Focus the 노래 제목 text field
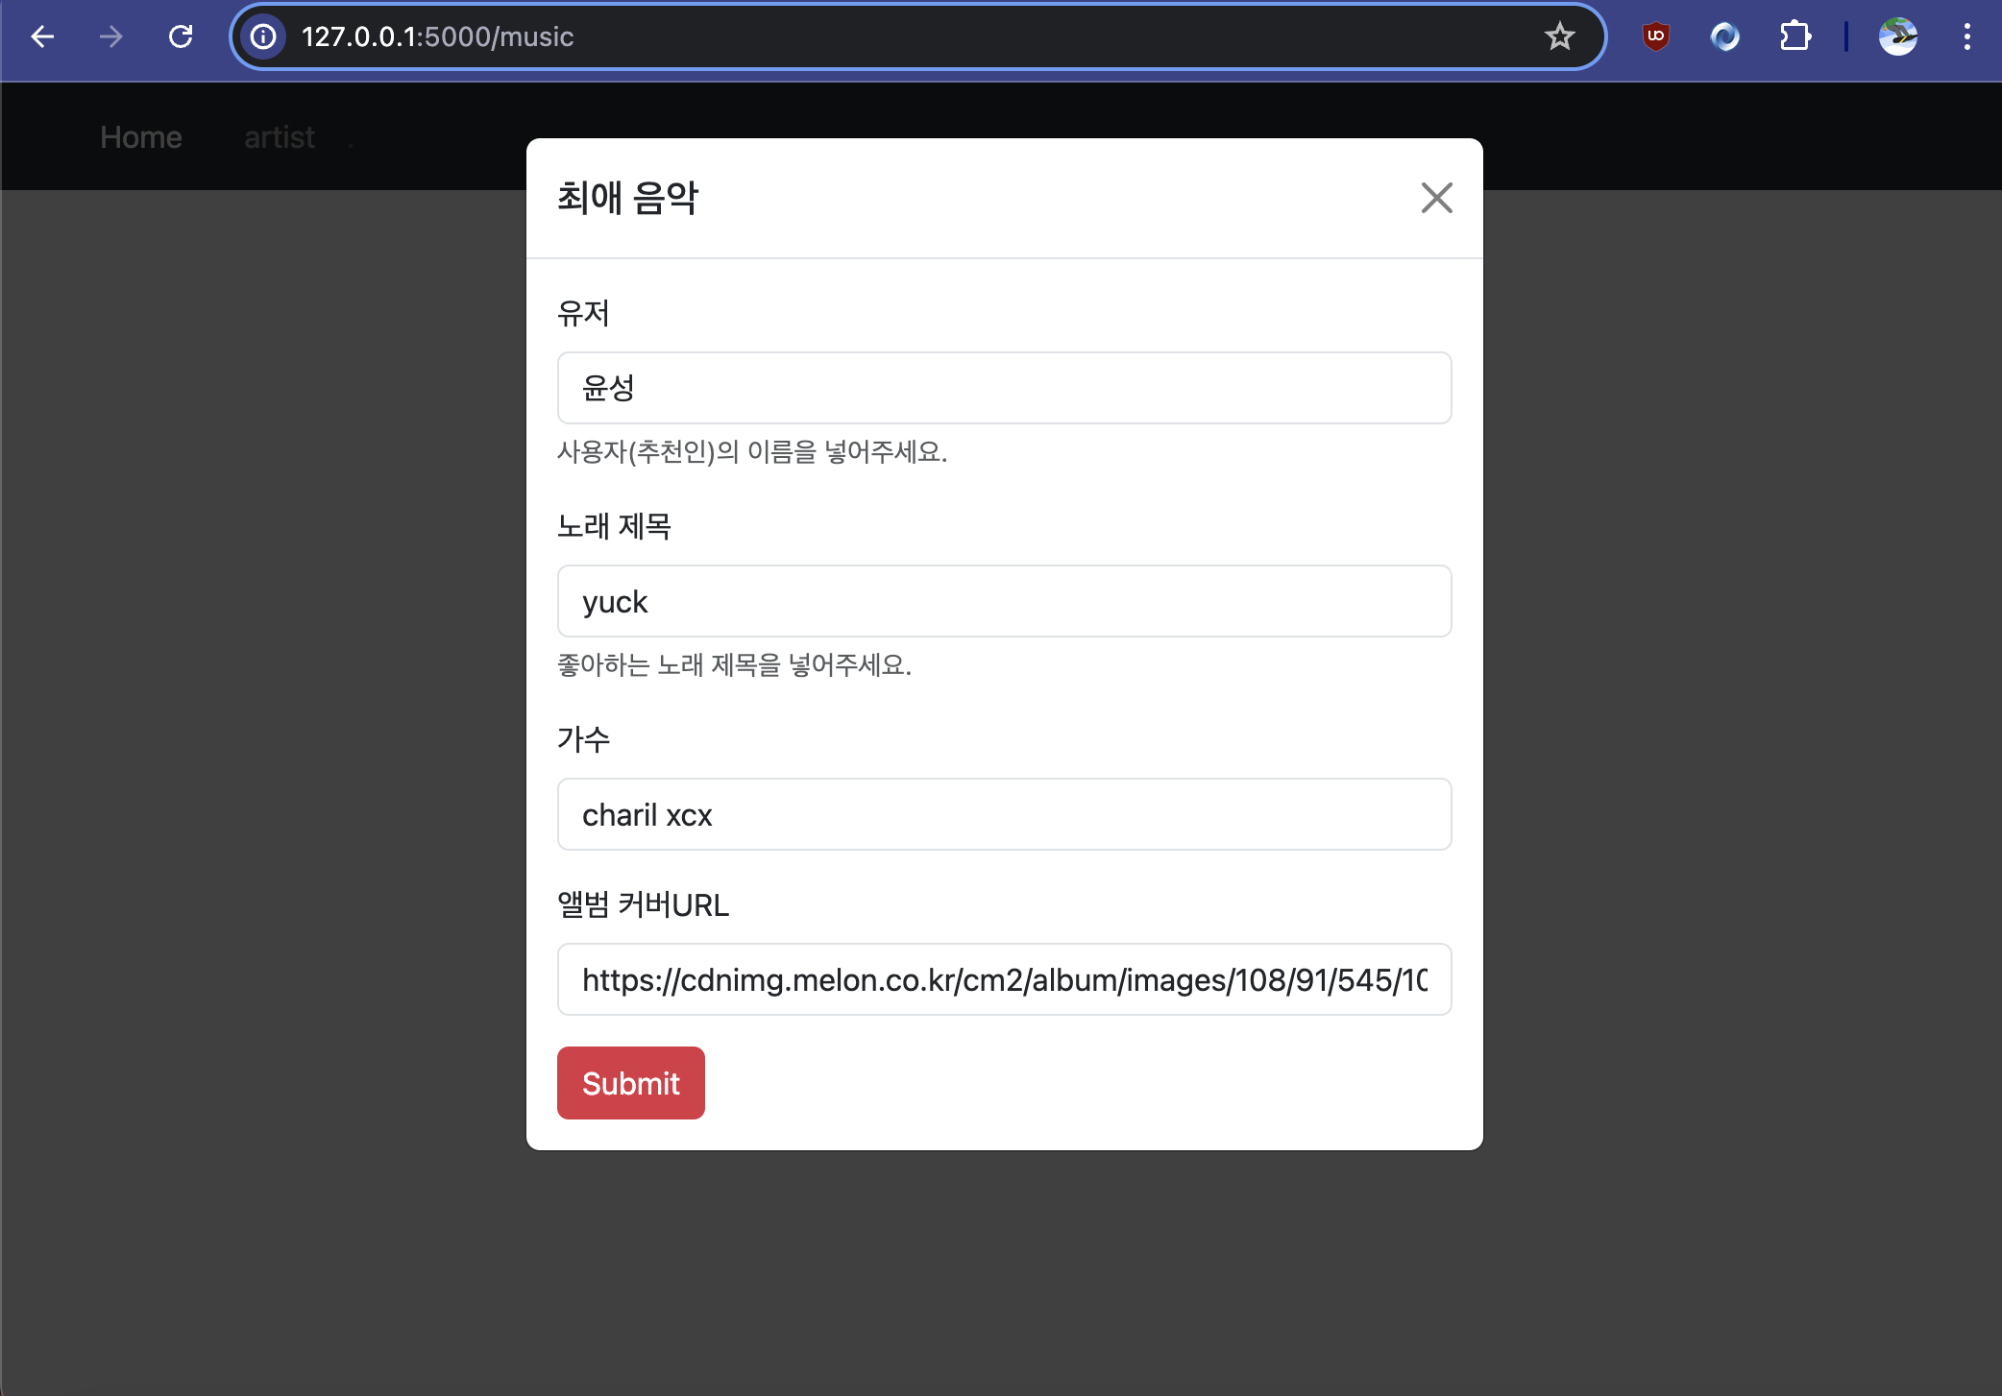 [x=1004, y=601]
